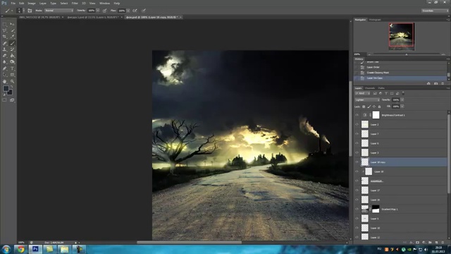The height and width of the screenshot is (254, 451).
Task: Delete layer with Layers trash icon
Action: pos(443,243)
